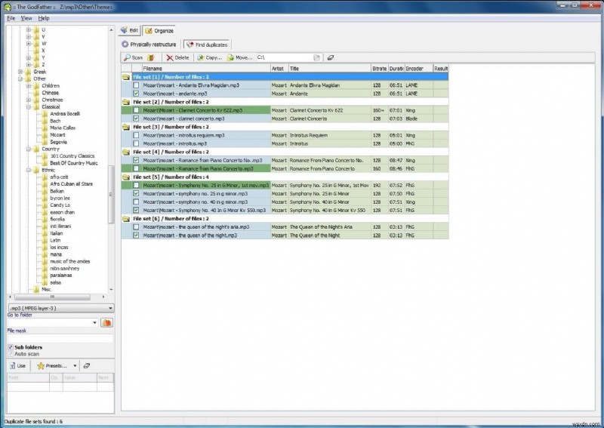Open the Go to folder dropdown
604x428 pixels.
click(95, 322)
